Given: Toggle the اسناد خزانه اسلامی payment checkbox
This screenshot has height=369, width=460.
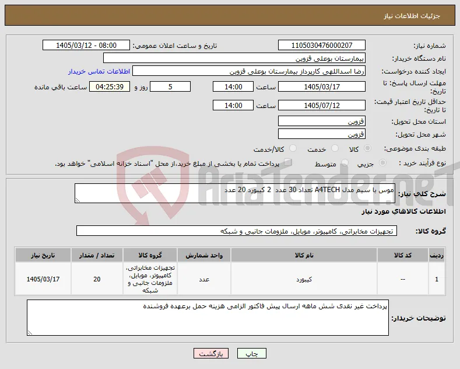Looking at the screenshot, I should point(288,162).
